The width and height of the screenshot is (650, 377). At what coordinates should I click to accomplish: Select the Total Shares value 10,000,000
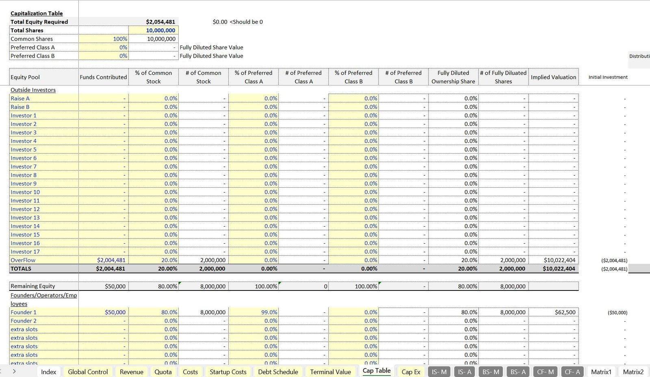click(154, 30)
